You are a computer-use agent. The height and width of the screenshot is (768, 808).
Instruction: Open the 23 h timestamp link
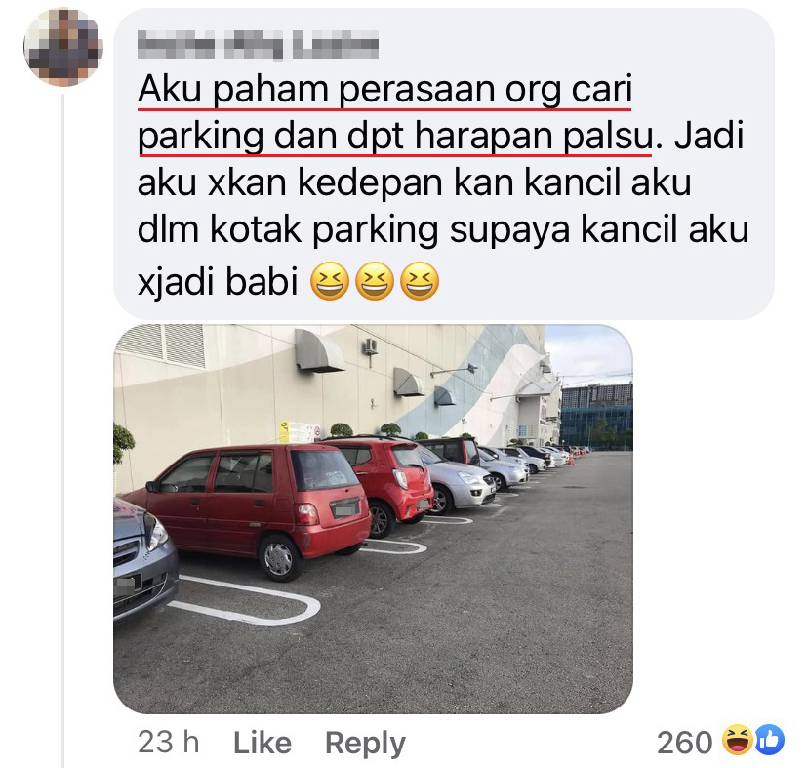click(x=169, y=743)
